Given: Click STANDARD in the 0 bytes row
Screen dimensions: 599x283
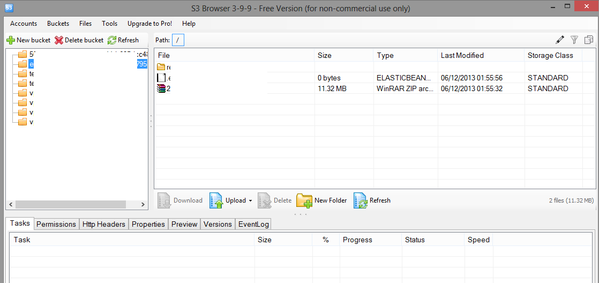Looking at the screenshot, I should [548, 78].
